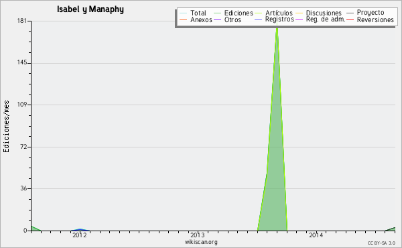
Task: Click the purple Otros legend line swatch
Action: [217, 19]
